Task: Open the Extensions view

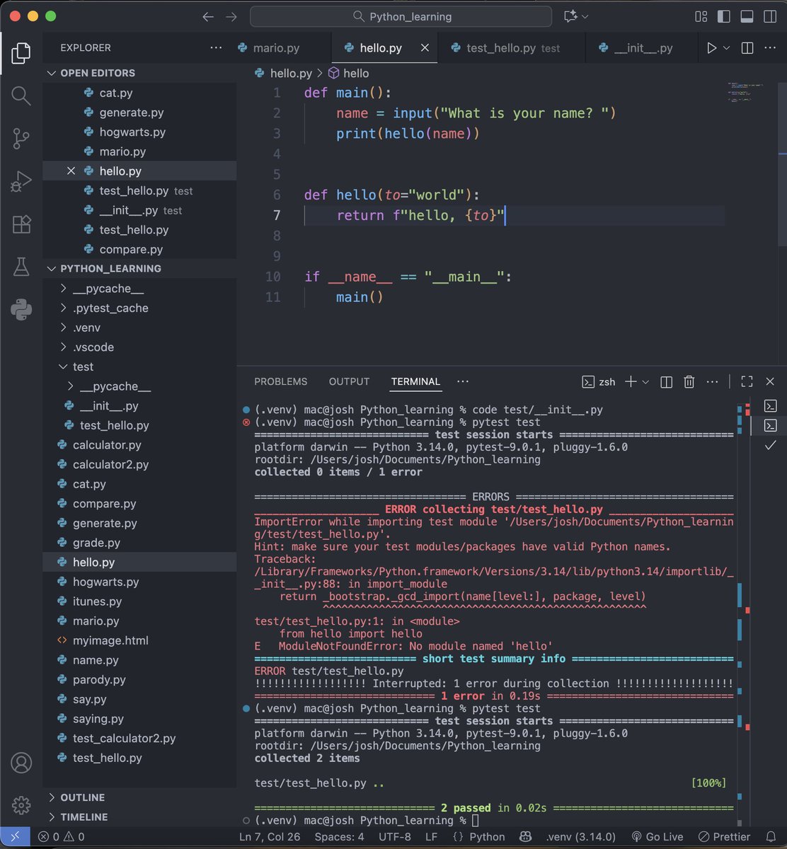Action: click(21, 224)
